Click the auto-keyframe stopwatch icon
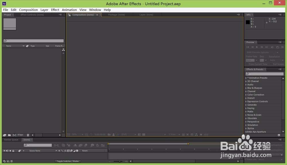 coord(97,145)
